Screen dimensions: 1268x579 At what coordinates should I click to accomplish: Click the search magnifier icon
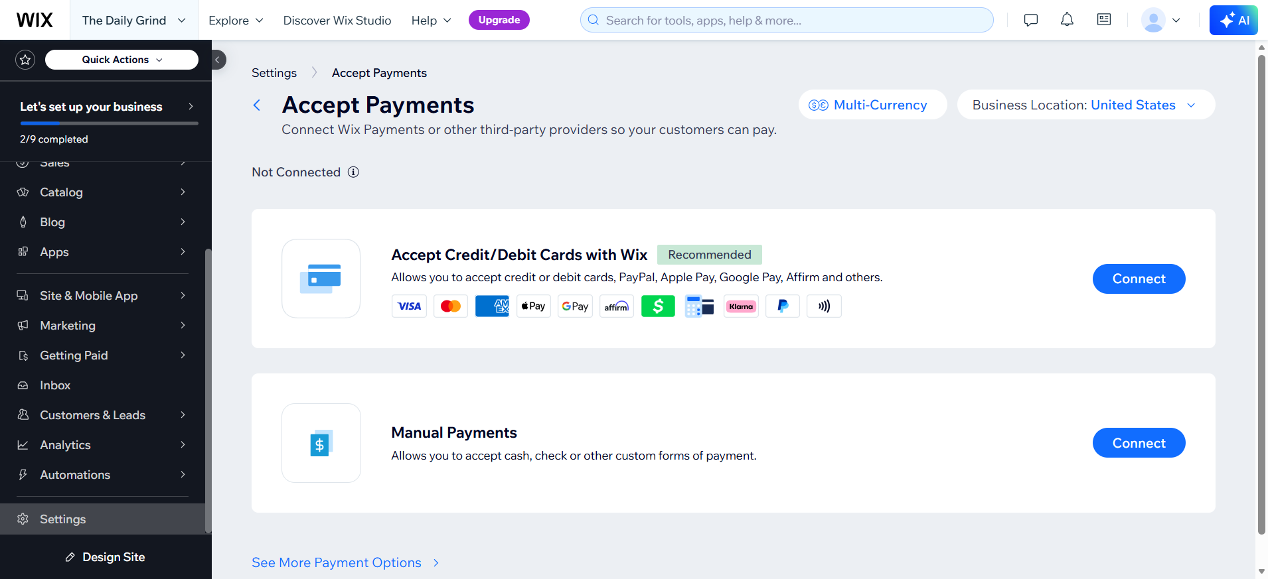pyautogui.click(x=594, y=21)
